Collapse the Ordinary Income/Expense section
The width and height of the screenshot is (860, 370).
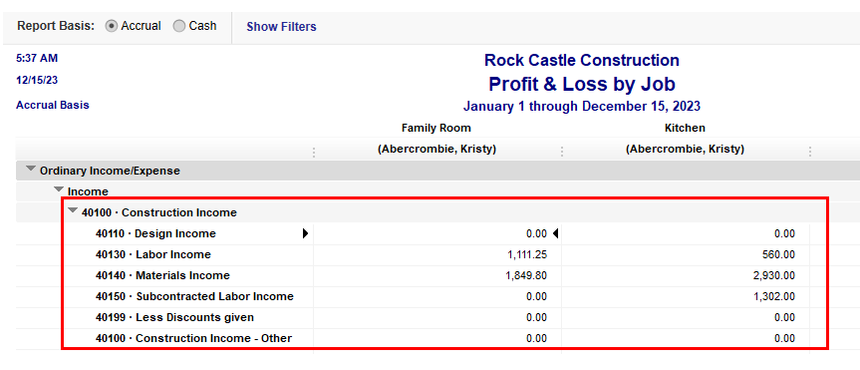(x=32, y=170)
